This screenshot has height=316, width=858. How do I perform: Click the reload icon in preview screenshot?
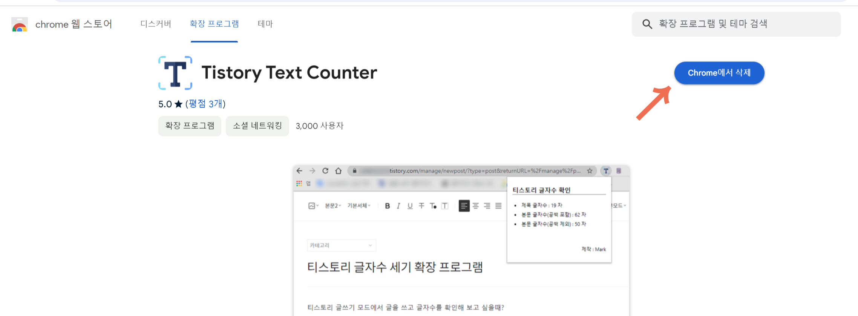[325, 171]
